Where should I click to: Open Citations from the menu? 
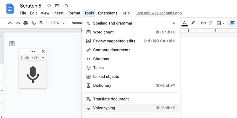pyautogui.click(x=131, y=59)
